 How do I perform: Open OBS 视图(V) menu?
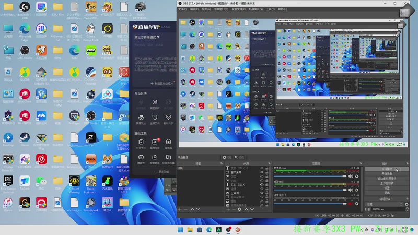point(206,9)
